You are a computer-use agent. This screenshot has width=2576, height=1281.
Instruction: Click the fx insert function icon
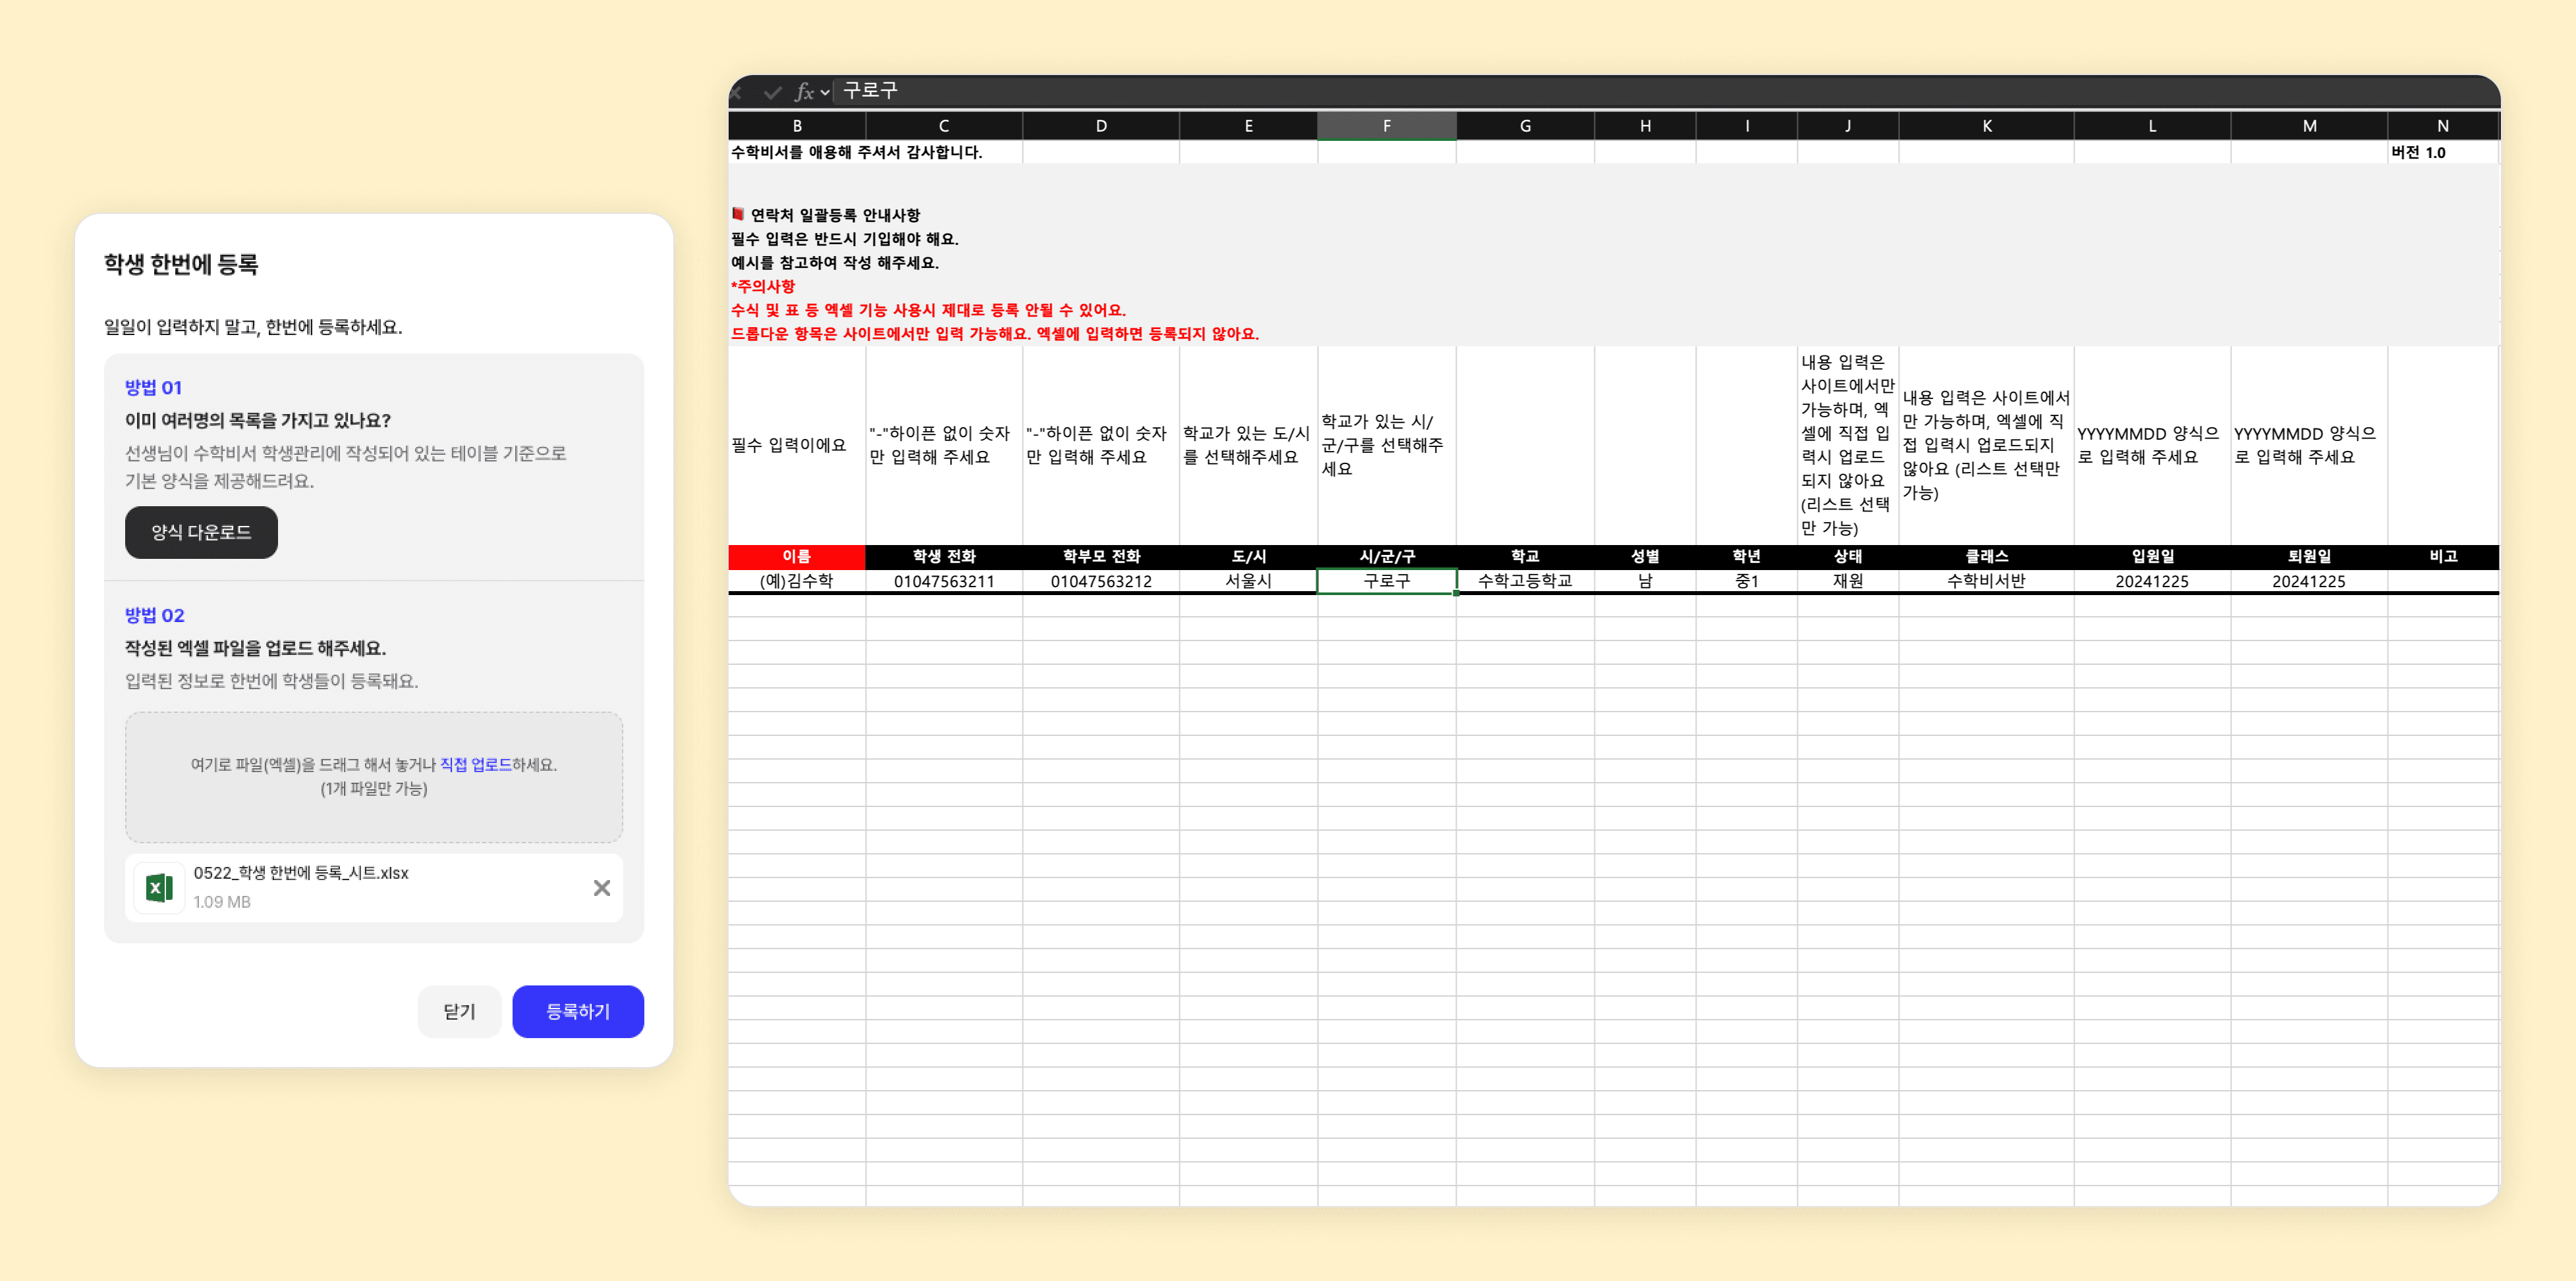click(x=804, y=92)
